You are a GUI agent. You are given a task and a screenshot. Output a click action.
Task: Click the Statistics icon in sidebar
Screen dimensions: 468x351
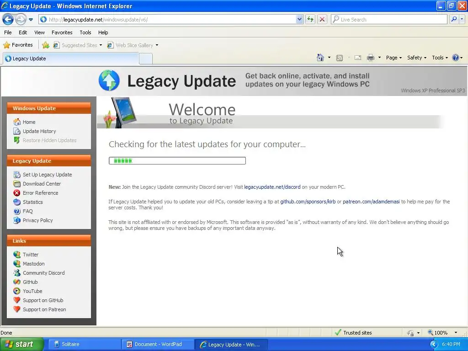17,202
